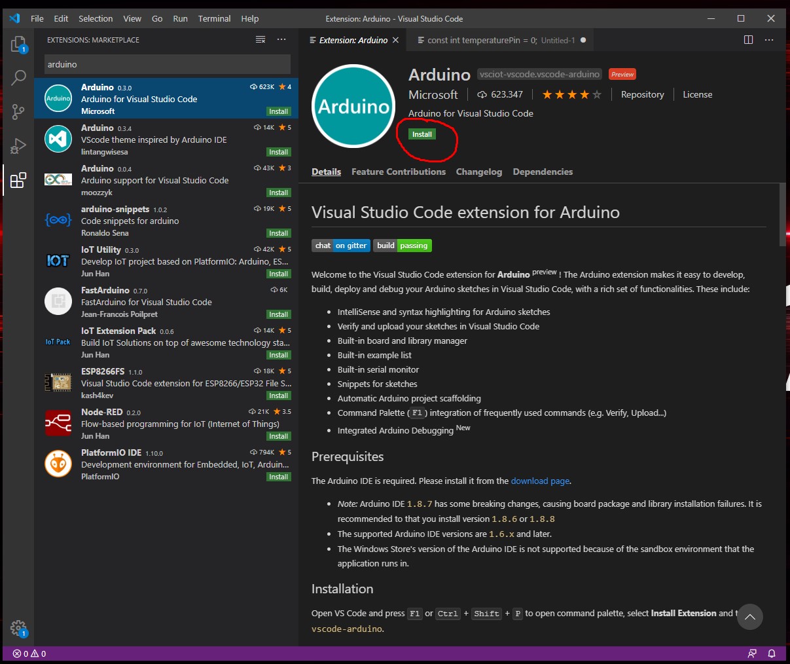Open the Search view icon
The height and width of the screenshot is (664, 790).
click(x=18, y=77)
